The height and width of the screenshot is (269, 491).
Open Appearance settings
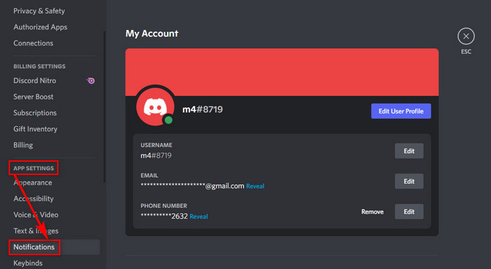click(x=32, y=183)
